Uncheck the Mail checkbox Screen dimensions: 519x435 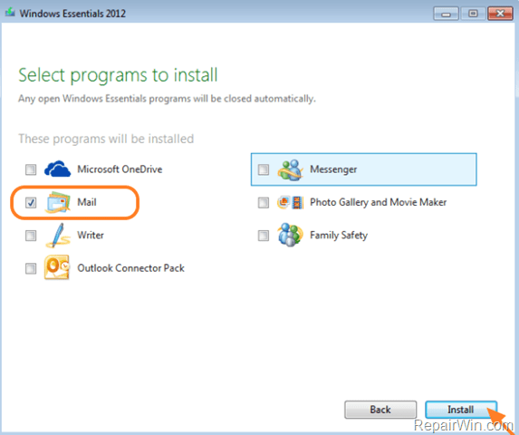(x=31, y=203)
